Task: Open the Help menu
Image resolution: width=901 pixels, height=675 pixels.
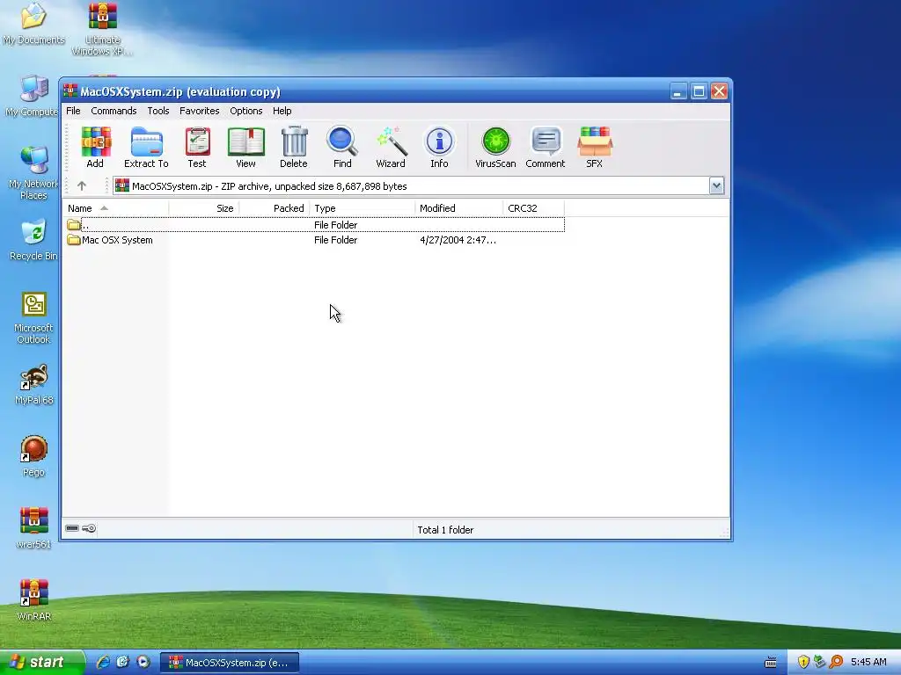Action: 282,111
